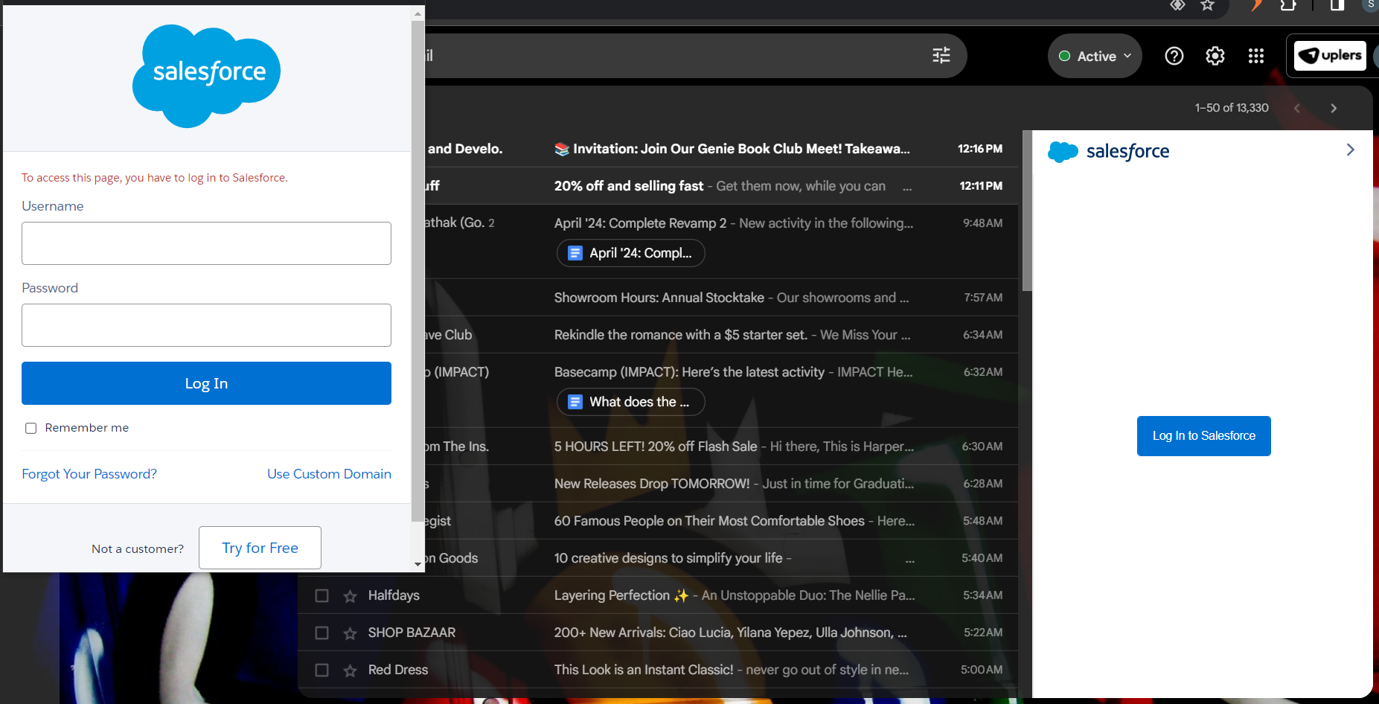Star the Red Dress email
Viewport: 1379px width, 704px height.
click(x=350, y=671)
